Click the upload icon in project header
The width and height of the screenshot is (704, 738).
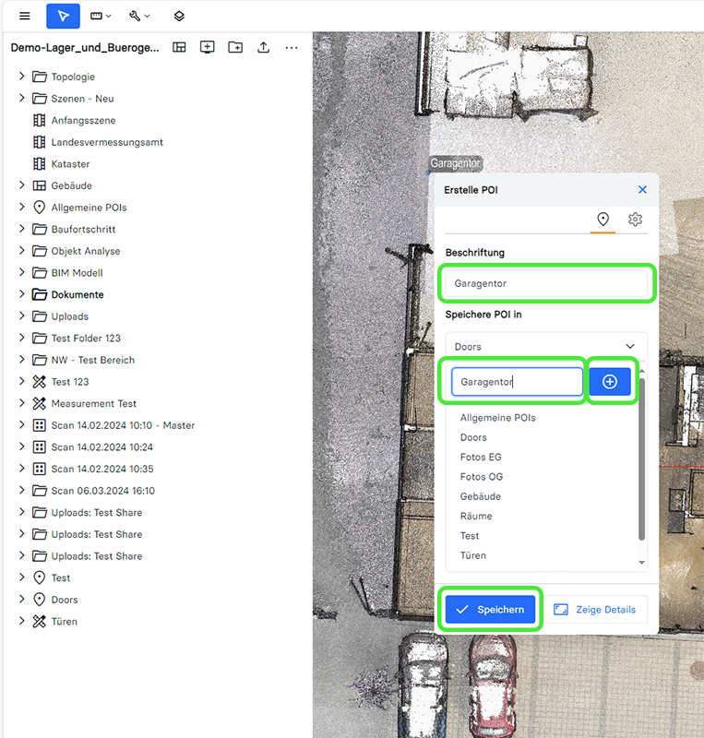coord(264,47)
